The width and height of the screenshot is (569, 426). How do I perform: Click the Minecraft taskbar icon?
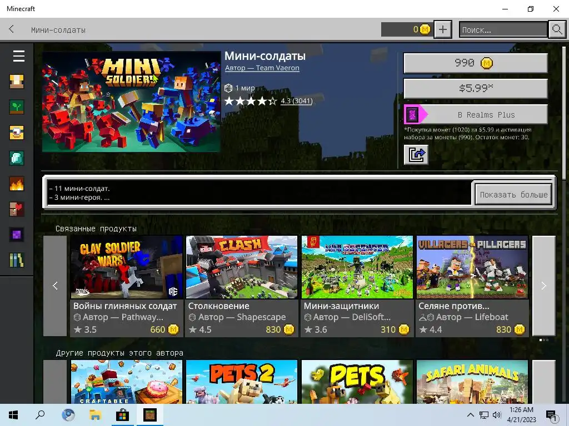[x=149, y=415]
